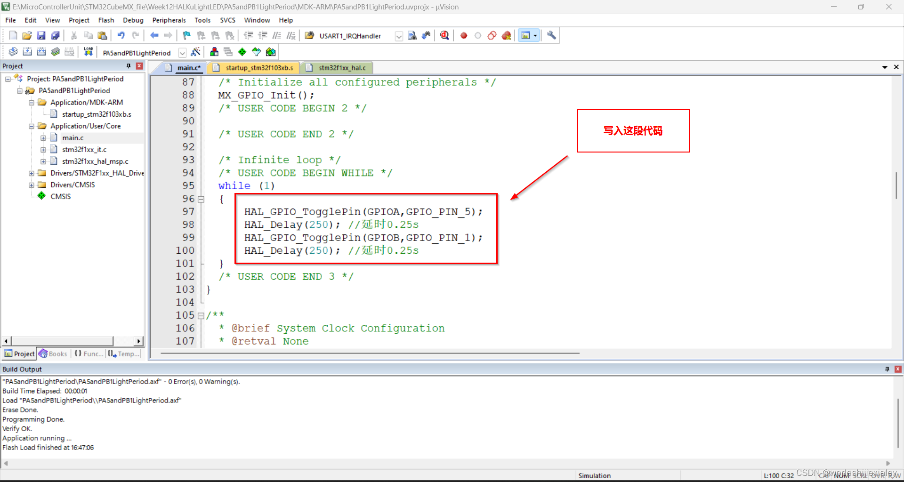Collapse the while-loop code block at line 96
904x482 pixels.
pyautogui.click(x=201, y=199)
